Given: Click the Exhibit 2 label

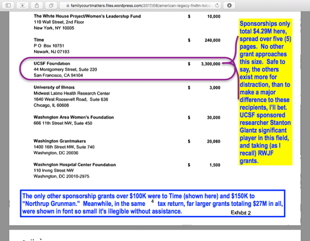Looking at the screenshot, I should pos(240,212).
